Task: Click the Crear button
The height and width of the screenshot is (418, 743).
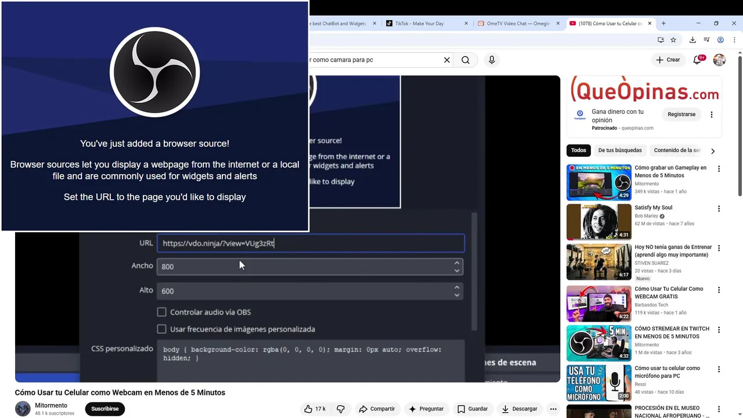Action: coord(668,60)
